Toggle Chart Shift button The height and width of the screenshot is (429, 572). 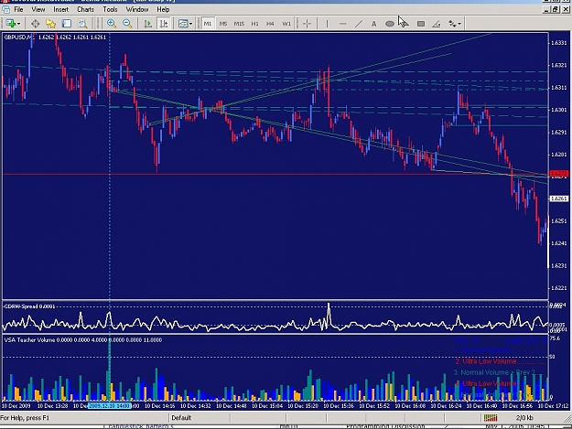tap(164, 24)
